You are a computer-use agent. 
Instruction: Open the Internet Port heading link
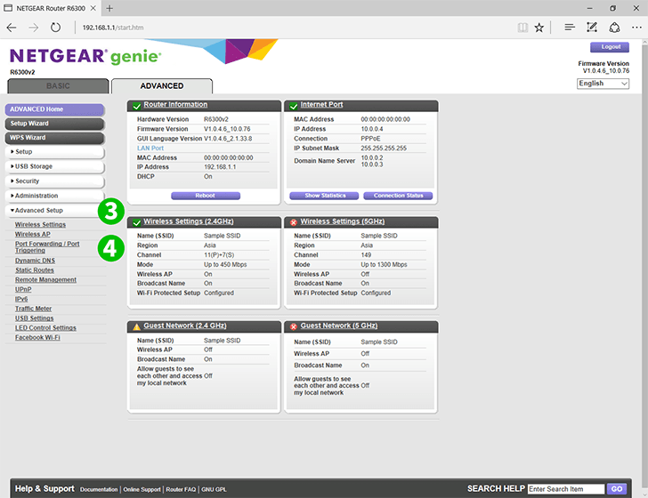321,105
